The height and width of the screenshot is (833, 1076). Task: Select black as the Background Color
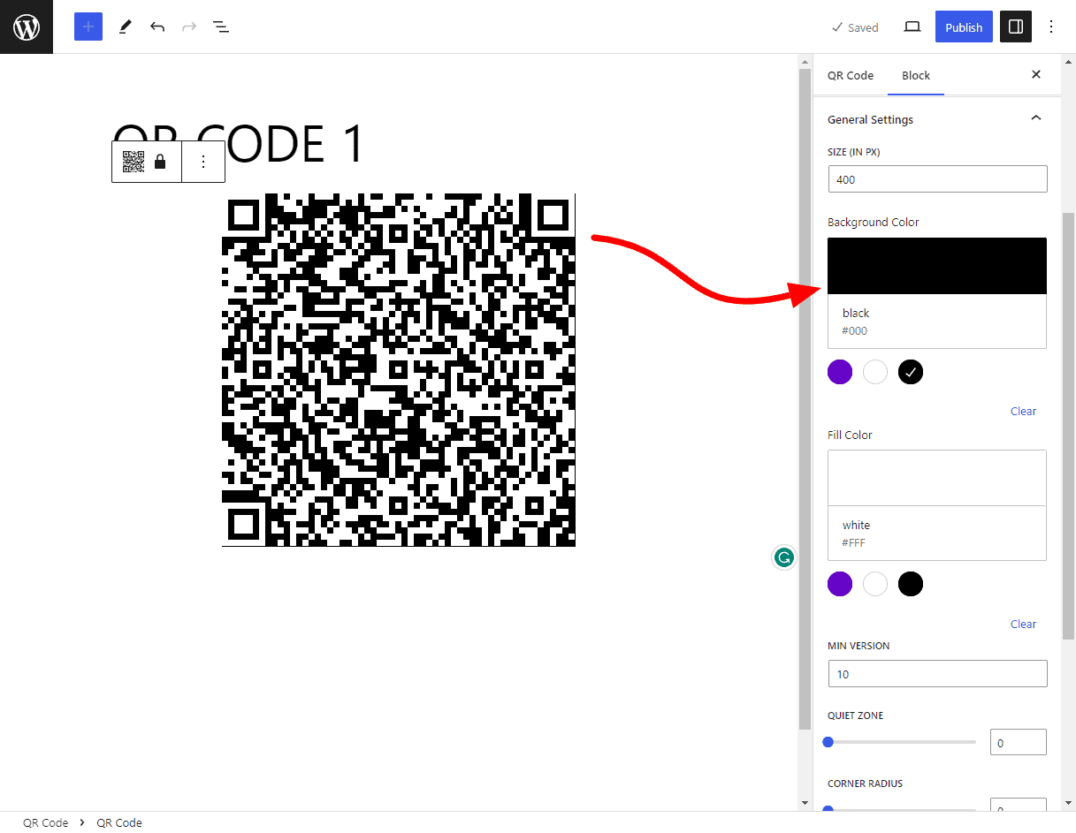[x=910, y=372]
